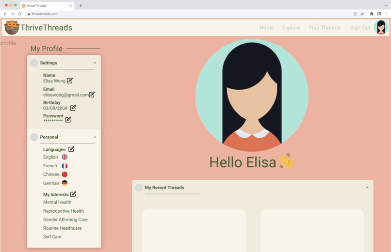Open the tab list dropdown arrow
Viewport: 391px width, 252px height.
point(386,5)
